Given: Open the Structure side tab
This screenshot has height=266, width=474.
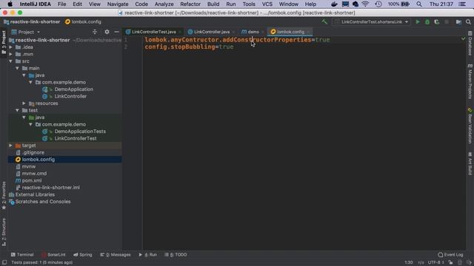Looking at the screenshot, I should [x=4, y=232].
